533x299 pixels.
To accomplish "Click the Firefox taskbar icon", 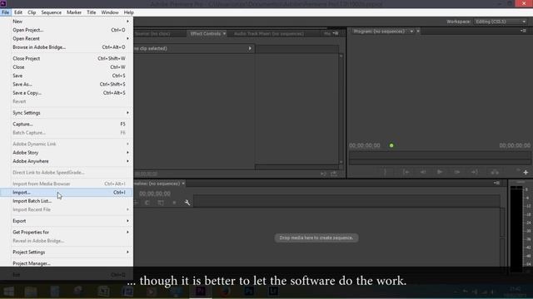I will pos(224,291).
